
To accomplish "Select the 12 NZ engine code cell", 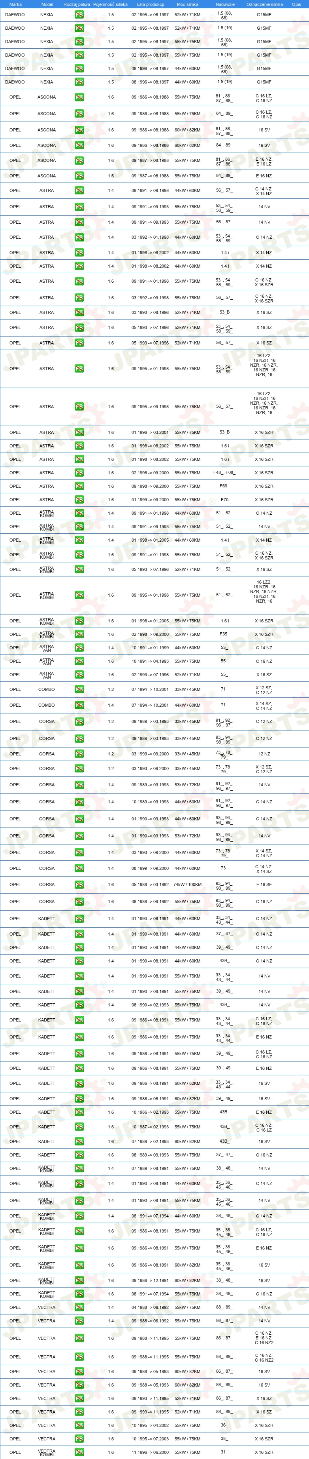I will coord(264,754).
